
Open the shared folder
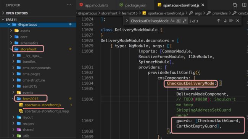point(28,130)
